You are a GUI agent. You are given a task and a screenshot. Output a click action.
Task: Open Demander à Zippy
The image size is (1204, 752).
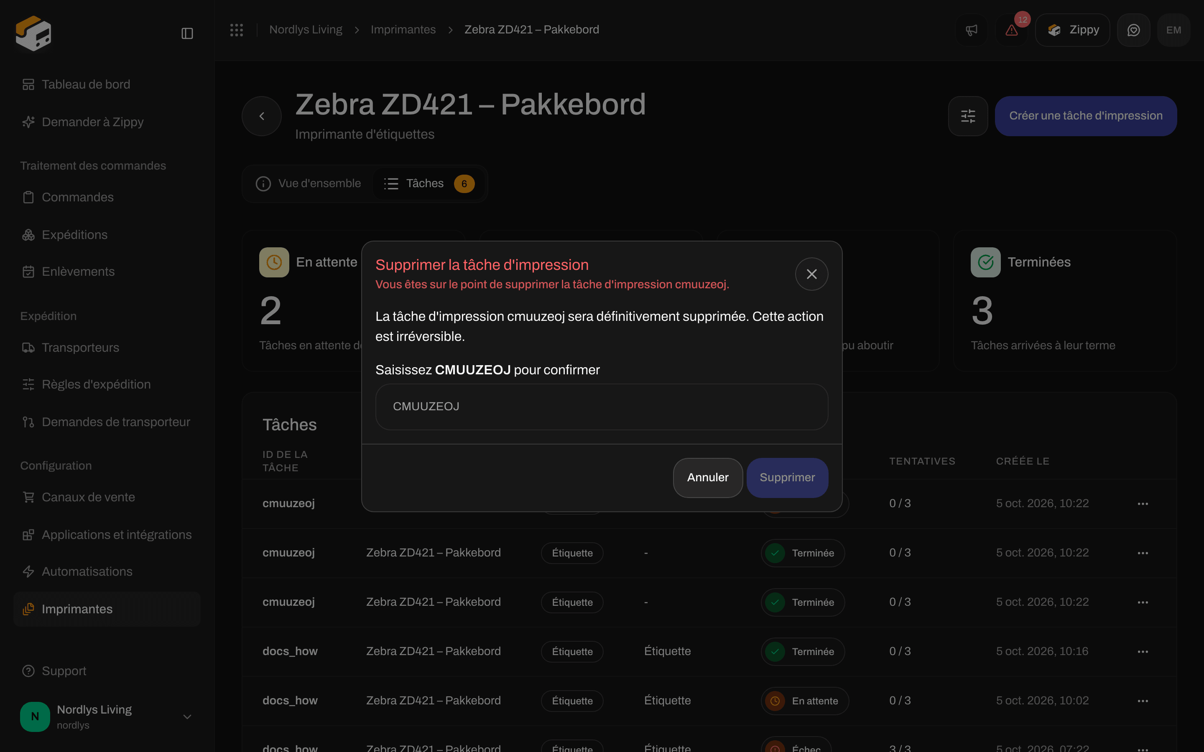(x=107, y=122)
